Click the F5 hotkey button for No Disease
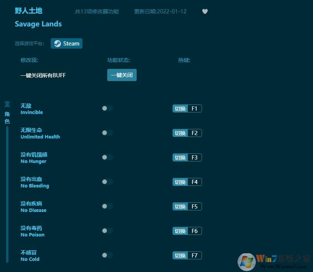313x272 pixels. tap(187, 206)
